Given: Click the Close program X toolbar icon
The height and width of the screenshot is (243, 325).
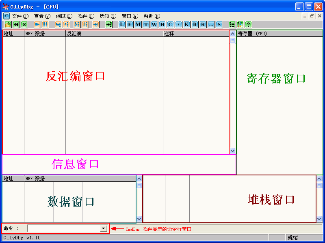Looking at the screenshot, I should (24, 25).
